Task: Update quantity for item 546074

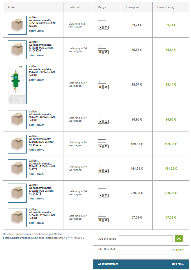Action: (x=106, y=171)
